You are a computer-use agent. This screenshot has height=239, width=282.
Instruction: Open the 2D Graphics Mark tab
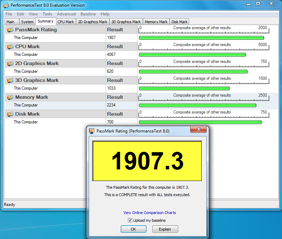[93, 22]
